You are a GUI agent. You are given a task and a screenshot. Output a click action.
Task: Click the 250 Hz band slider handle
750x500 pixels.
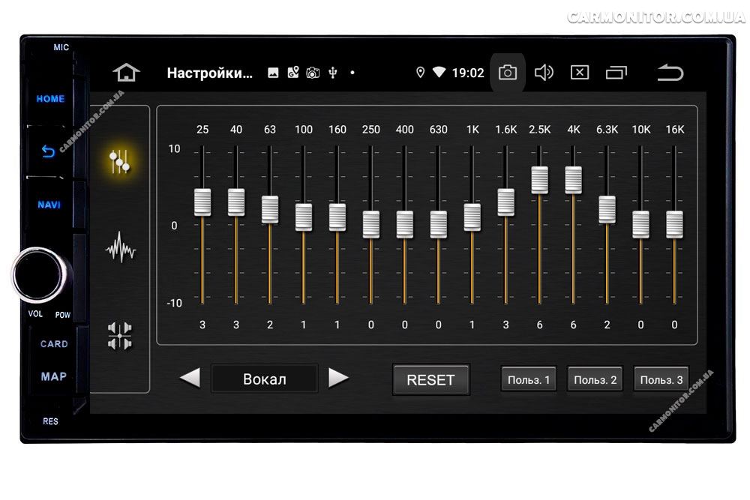(371, 224)
